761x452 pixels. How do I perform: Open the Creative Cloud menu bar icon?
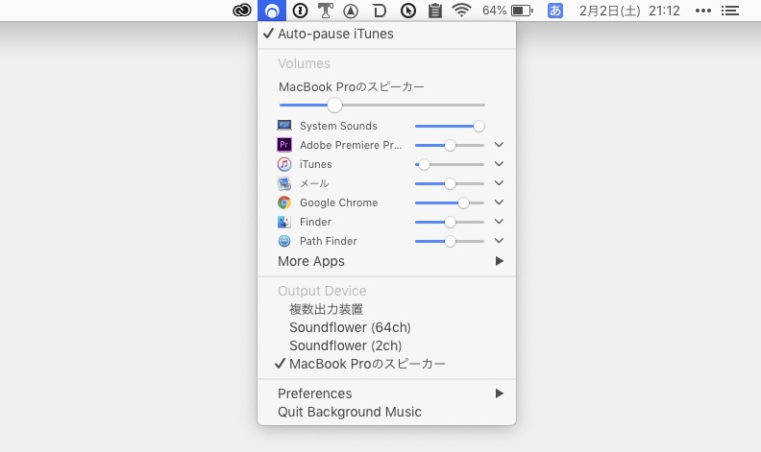(243, 11)
